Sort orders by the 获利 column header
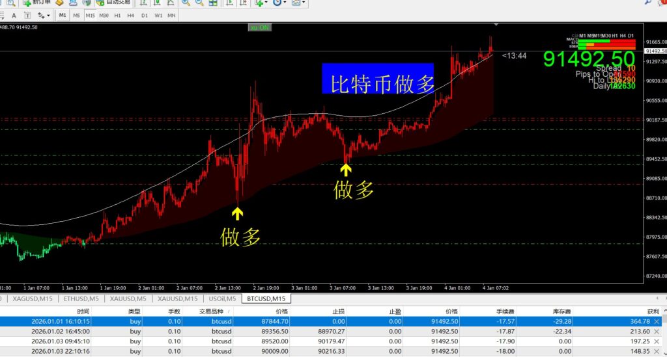 tap(644, 311)
